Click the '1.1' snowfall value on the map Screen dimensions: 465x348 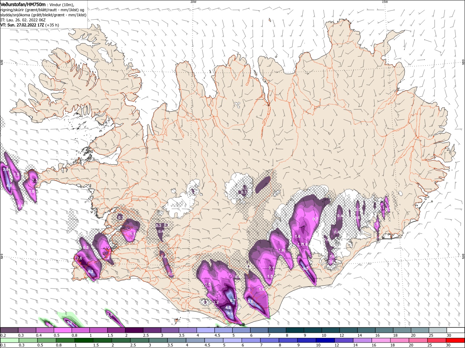pyautogui.click(x=132, y=234)
